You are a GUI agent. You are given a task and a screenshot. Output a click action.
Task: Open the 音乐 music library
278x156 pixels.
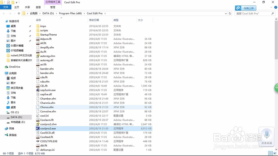[x=13, y=103]
